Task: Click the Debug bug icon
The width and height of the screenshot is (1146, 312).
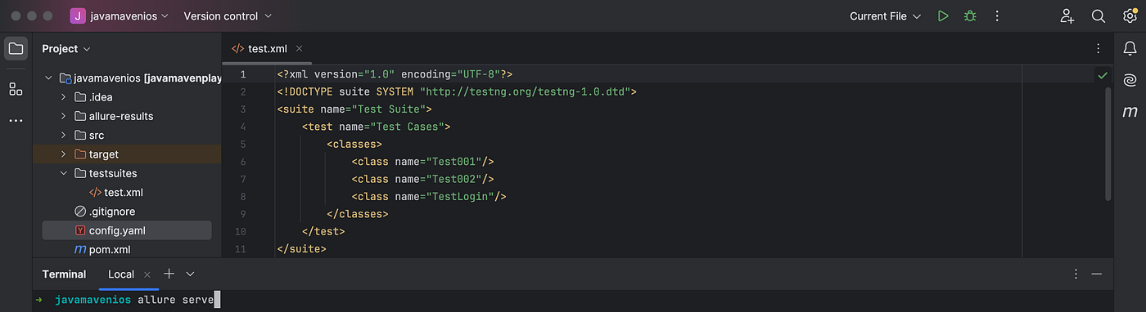Action: pos(970,16)
